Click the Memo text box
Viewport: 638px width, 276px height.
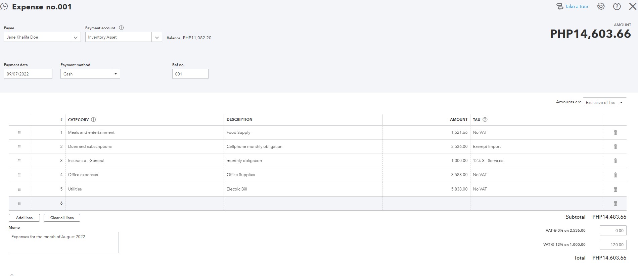click(x=63, y=242)
